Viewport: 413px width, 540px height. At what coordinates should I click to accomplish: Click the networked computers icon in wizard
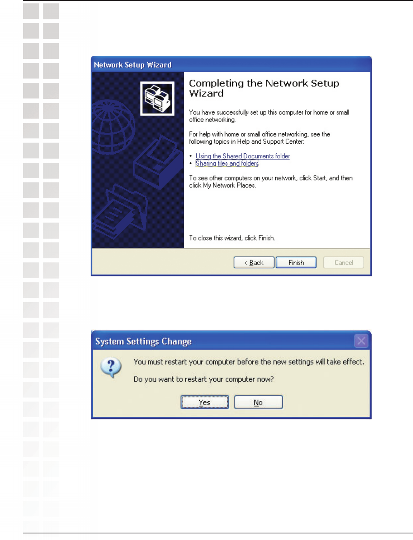click(x=157, y=98)
